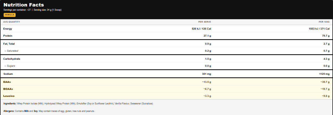Screen dimensions: 333x115
Task: Click the EAAs row label
Action: pyautogui.click(x=7, y=82)
